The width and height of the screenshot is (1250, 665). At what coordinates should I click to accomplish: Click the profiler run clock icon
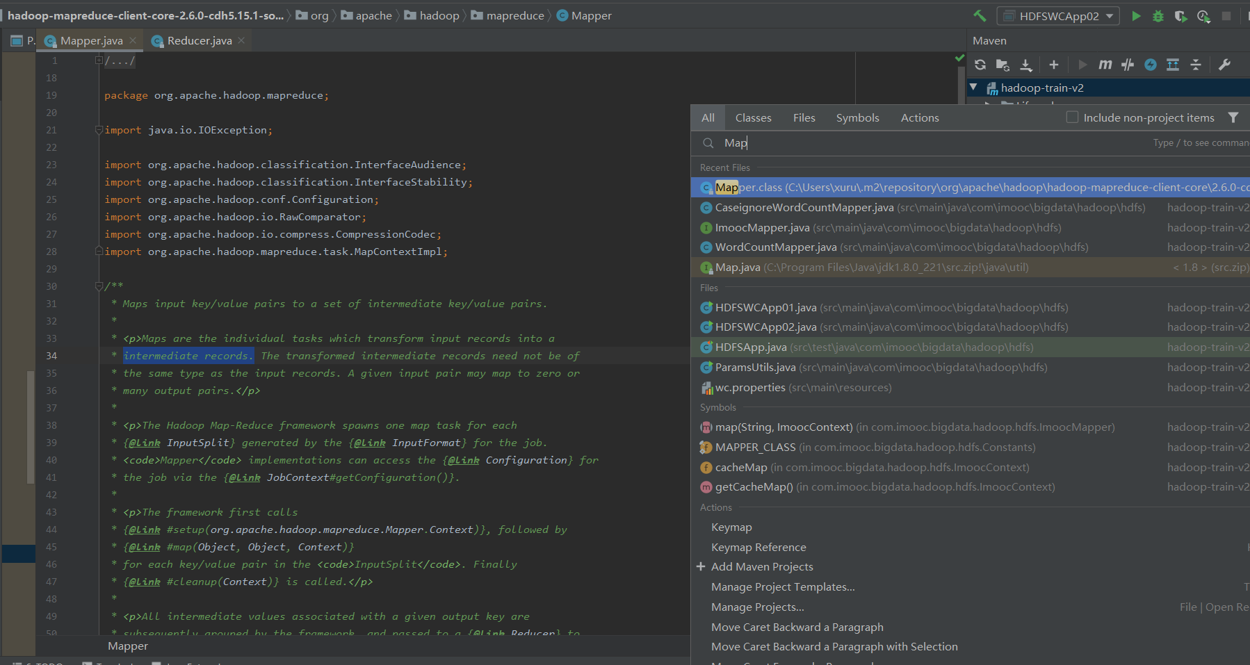click(1203, 16)
